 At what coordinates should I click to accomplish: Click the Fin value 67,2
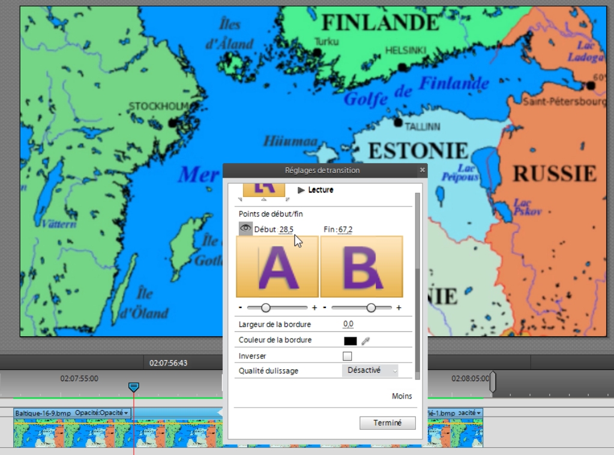pos(345,229)
